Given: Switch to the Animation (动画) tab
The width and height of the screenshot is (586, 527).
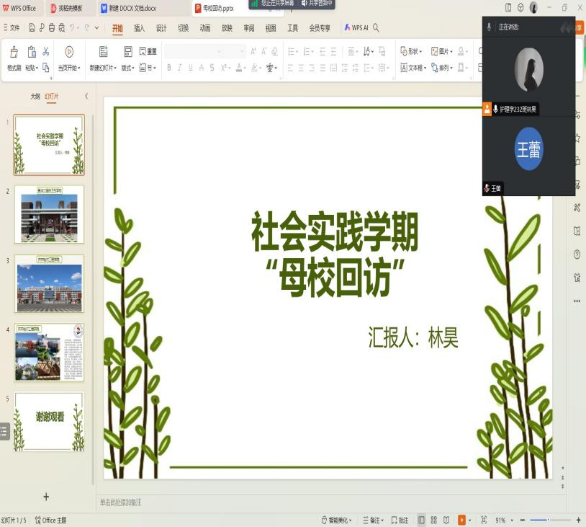Looking at the screenshot, I should 205,28.
